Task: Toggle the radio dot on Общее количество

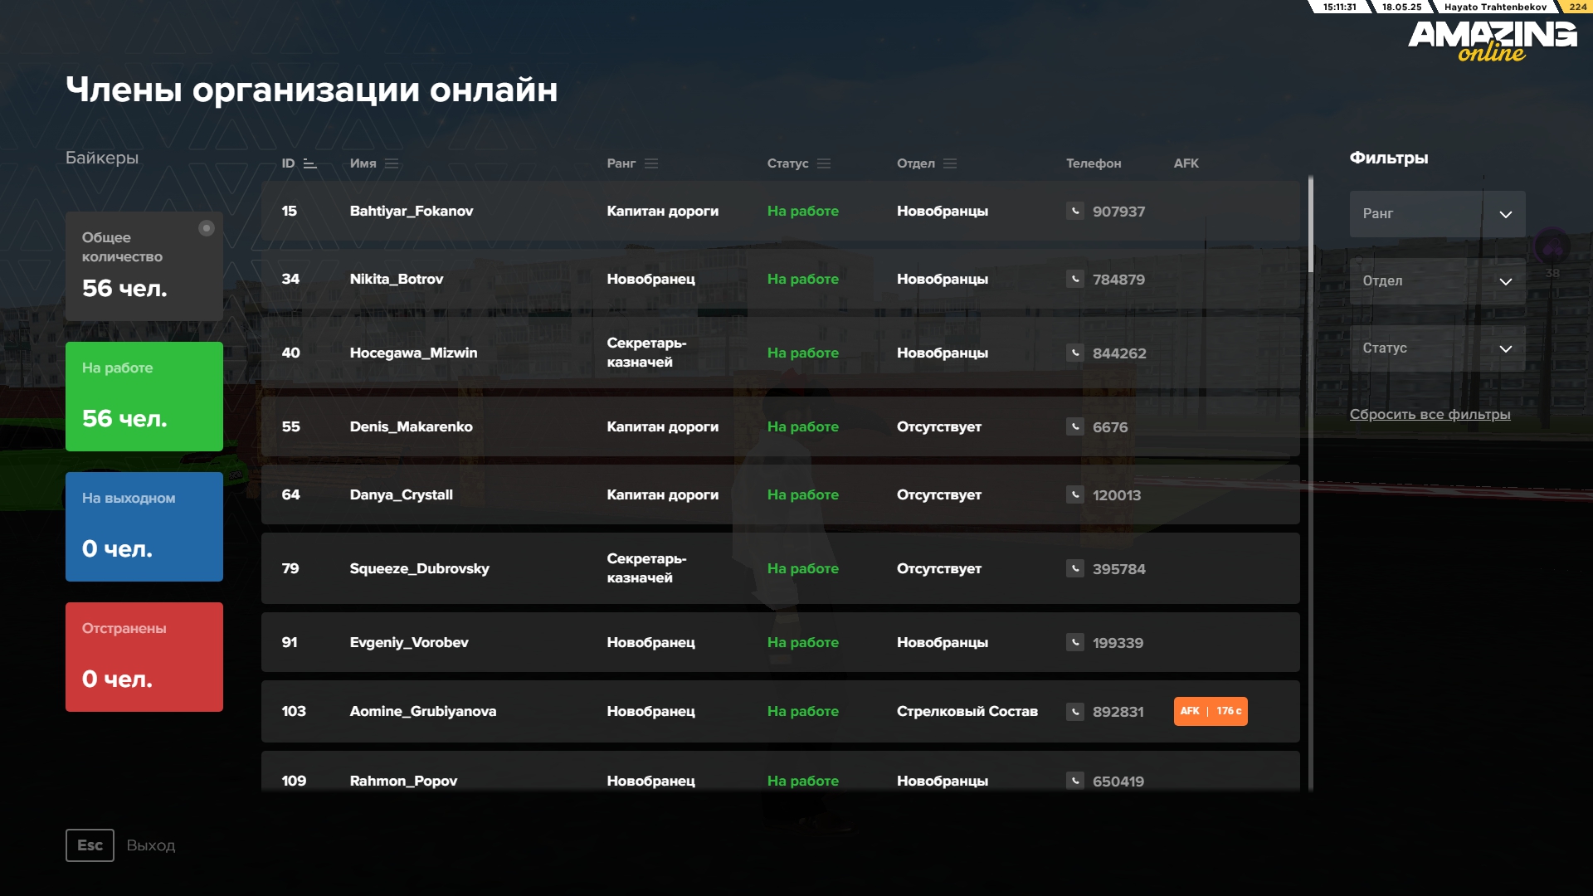Action: point(207,228)
